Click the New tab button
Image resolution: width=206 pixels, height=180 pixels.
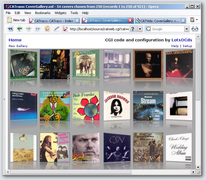tap(16, 20)
